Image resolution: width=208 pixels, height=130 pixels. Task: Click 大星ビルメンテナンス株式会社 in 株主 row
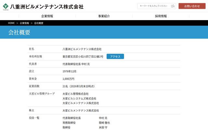pos(81,110)
